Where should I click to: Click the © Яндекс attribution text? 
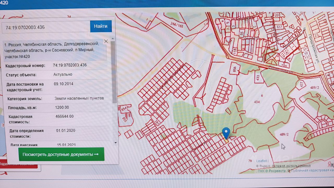[263, 166]
